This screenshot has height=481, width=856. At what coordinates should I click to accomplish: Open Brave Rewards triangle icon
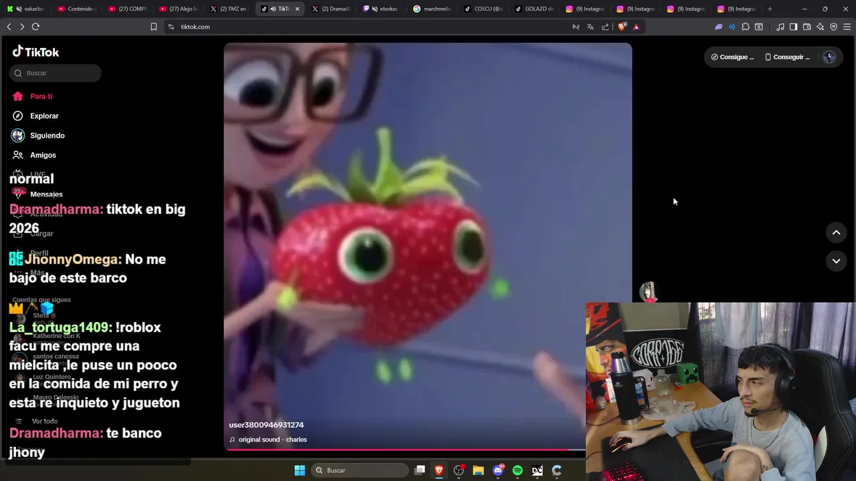pyautogui.click(x=636, y=27)
